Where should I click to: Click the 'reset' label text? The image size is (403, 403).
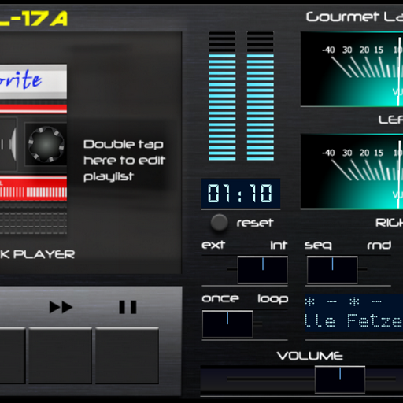pos(255,223)
